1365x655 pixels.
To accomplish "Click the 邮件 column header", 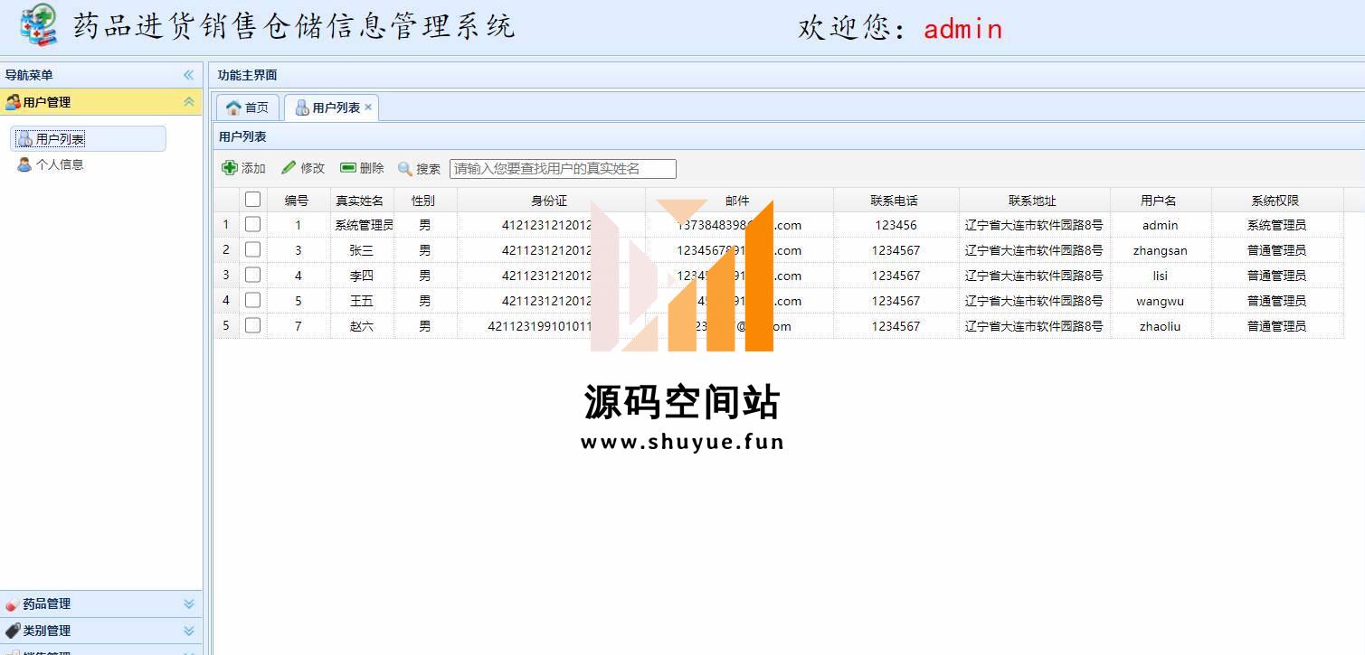I will coord(738,201).
